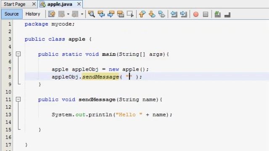Viewport: 269px width, 151px height.
Task: Toggle bookmark on current line
Action: pos(161,14)
